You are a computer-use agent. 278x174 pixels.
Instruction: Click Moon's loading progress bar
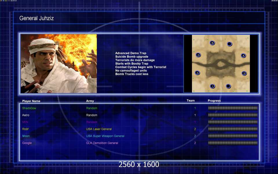pos(233,136)
